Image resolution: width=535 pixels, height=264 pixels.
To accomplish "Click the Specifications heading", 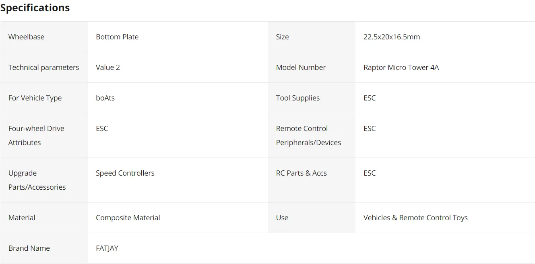I will [35, 8].
